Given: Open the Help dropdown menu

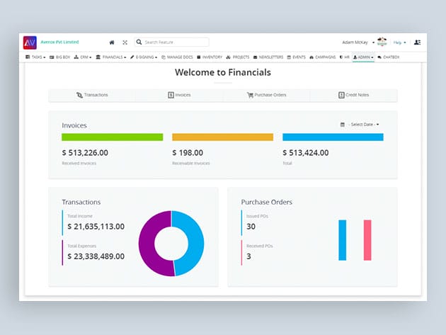Looking at the screenshot, I should [400, 42].
